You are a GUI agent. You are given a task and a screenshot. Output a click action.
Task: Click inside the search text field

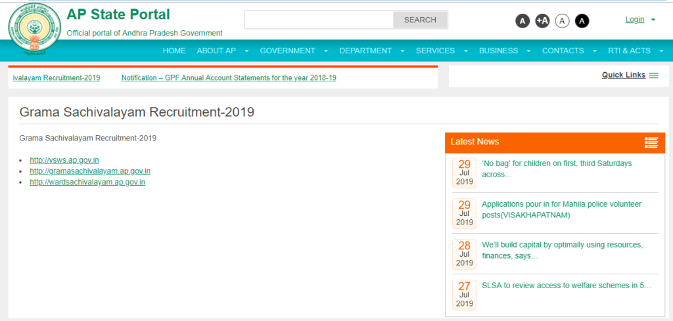pos(319,20)
